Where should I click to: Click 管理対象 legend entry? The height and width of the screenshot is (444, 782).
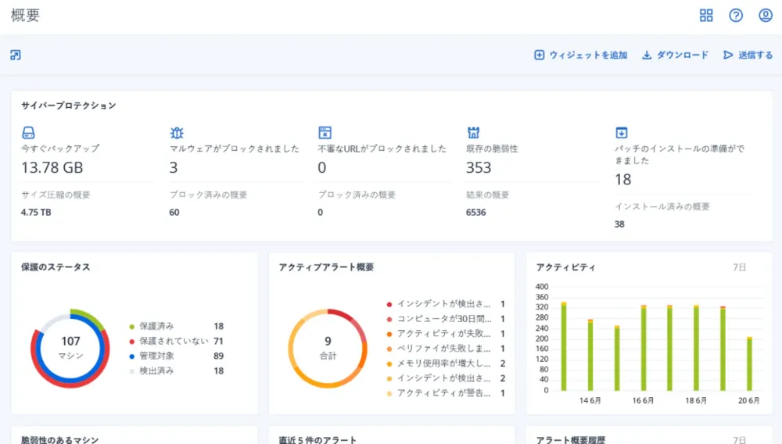click(176, 356)
